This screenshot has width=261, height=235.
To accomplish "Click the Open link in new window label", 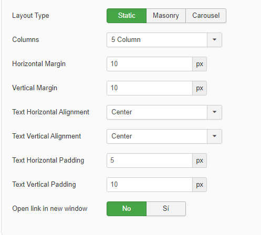I will coord(50,209).
